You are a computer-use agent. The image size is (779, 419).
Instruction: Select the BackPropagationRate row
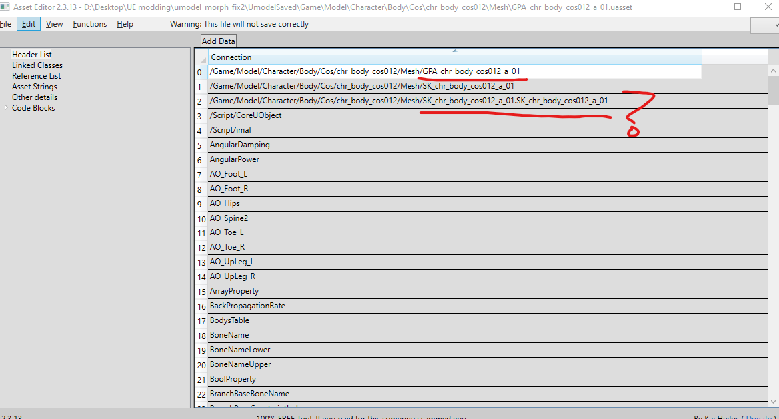455,306
